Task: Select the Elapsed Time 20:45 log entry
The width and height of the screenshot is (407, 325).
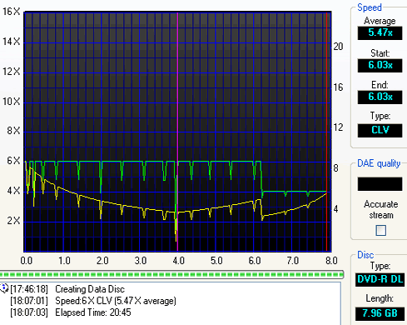Action: [x=93, y=312]
